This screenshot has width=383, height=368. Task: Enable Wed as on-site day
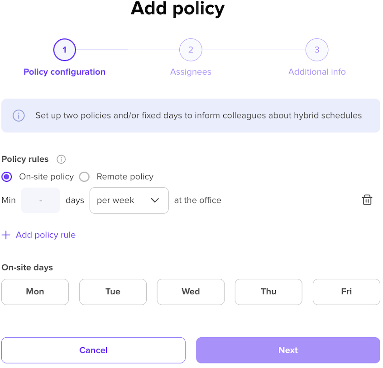[191, 292]
